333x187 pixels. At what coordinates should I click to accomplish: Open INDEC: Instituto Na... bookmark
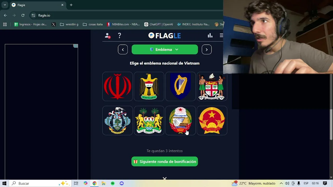tap(193, 24)
